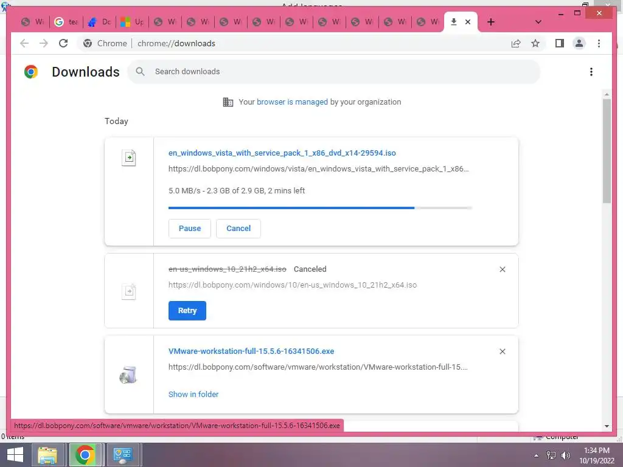Open Chrome's three-dot main menu
The height and width of the screenshot is (467, 623).
tap(599, 43)
